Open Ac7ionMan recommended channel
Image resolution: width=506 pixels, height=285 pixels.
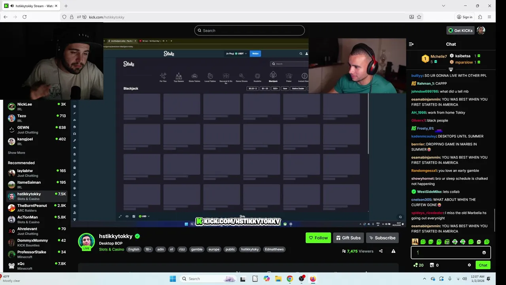pyautogui.click(x=37, y=219)
